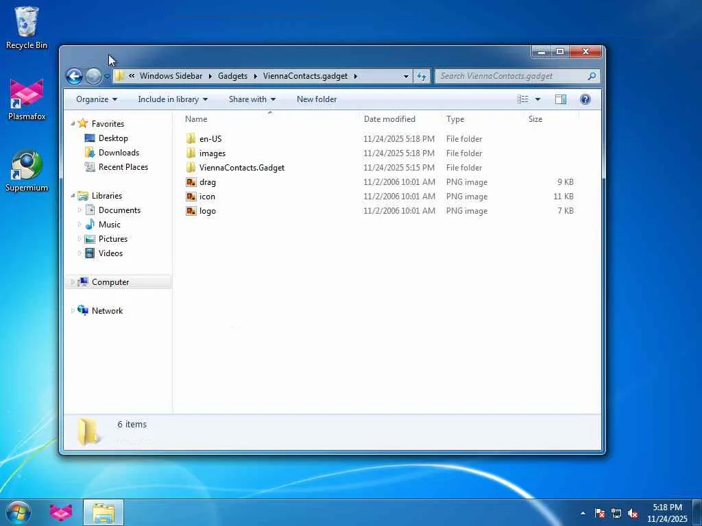Open address bar previous locations dropdown
This screenshot has height=526, width=702.
(406, 77)
